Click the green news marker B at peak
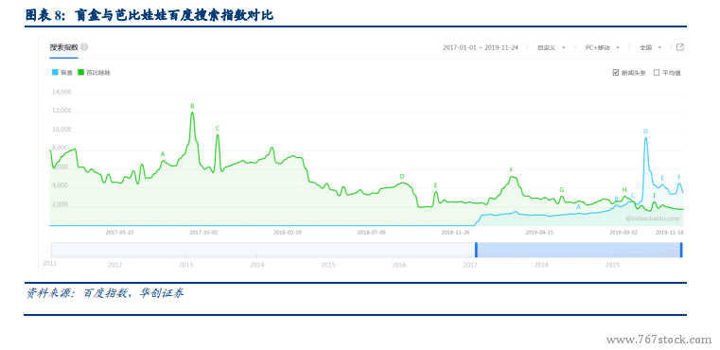Screen dimensions: 720x350 click(x=192, y=106)
